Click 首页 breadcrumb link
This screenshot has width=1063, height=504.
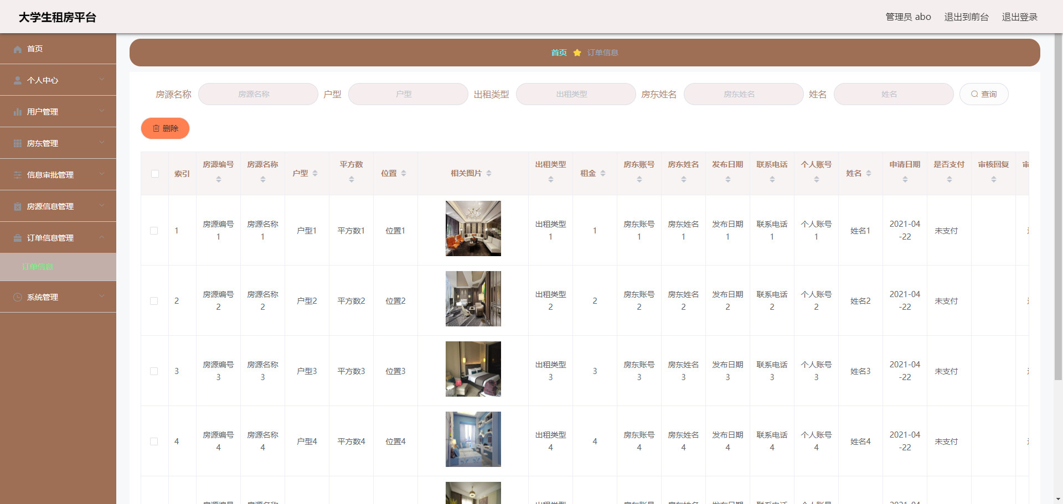(559, 53)
